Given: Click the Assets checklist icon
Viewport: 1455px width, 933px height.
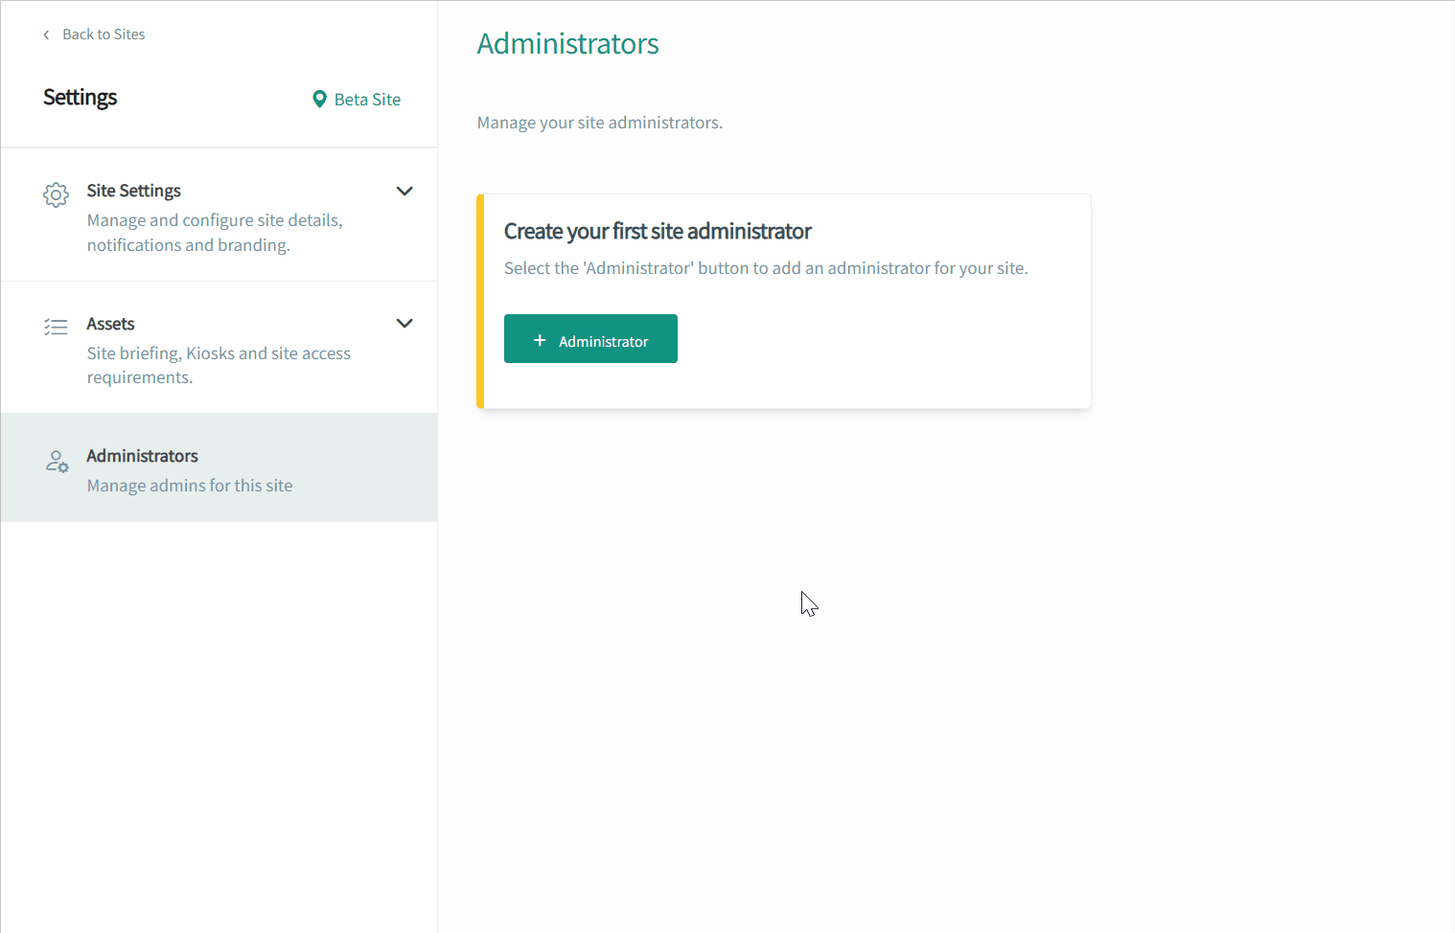Looking at the screenshot, I should pyautogui.click(x=57, y=327).
